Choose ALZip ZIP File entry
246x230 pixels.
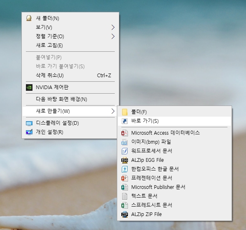[x=174, y=214]
